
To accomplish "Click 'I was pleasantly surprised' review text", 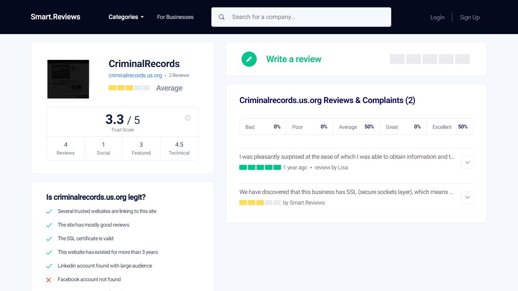I will (x=347, y=156).
